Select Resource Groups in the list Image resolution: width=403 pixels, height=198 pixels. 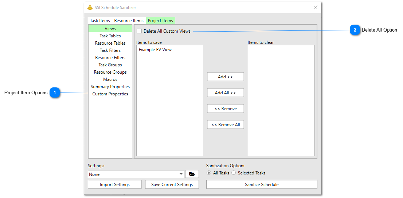coord(110,72)
